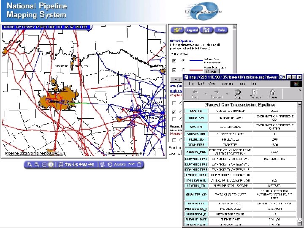Click the ALBERS_MIL field cell

[196, 152]
